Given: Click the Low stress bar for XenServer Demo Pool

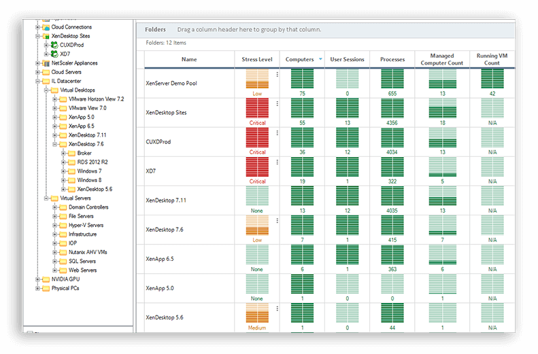Looking at the screenshot, I should 257,78.
